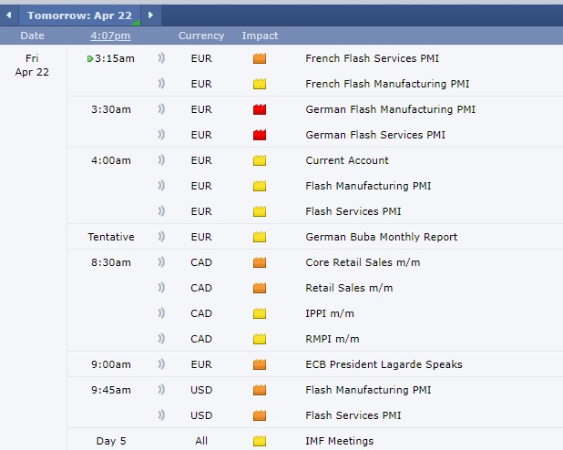Click red impact icon for German Flash Services PMI
The height and width of the screenshot is (450, 563).
(260, 135)
